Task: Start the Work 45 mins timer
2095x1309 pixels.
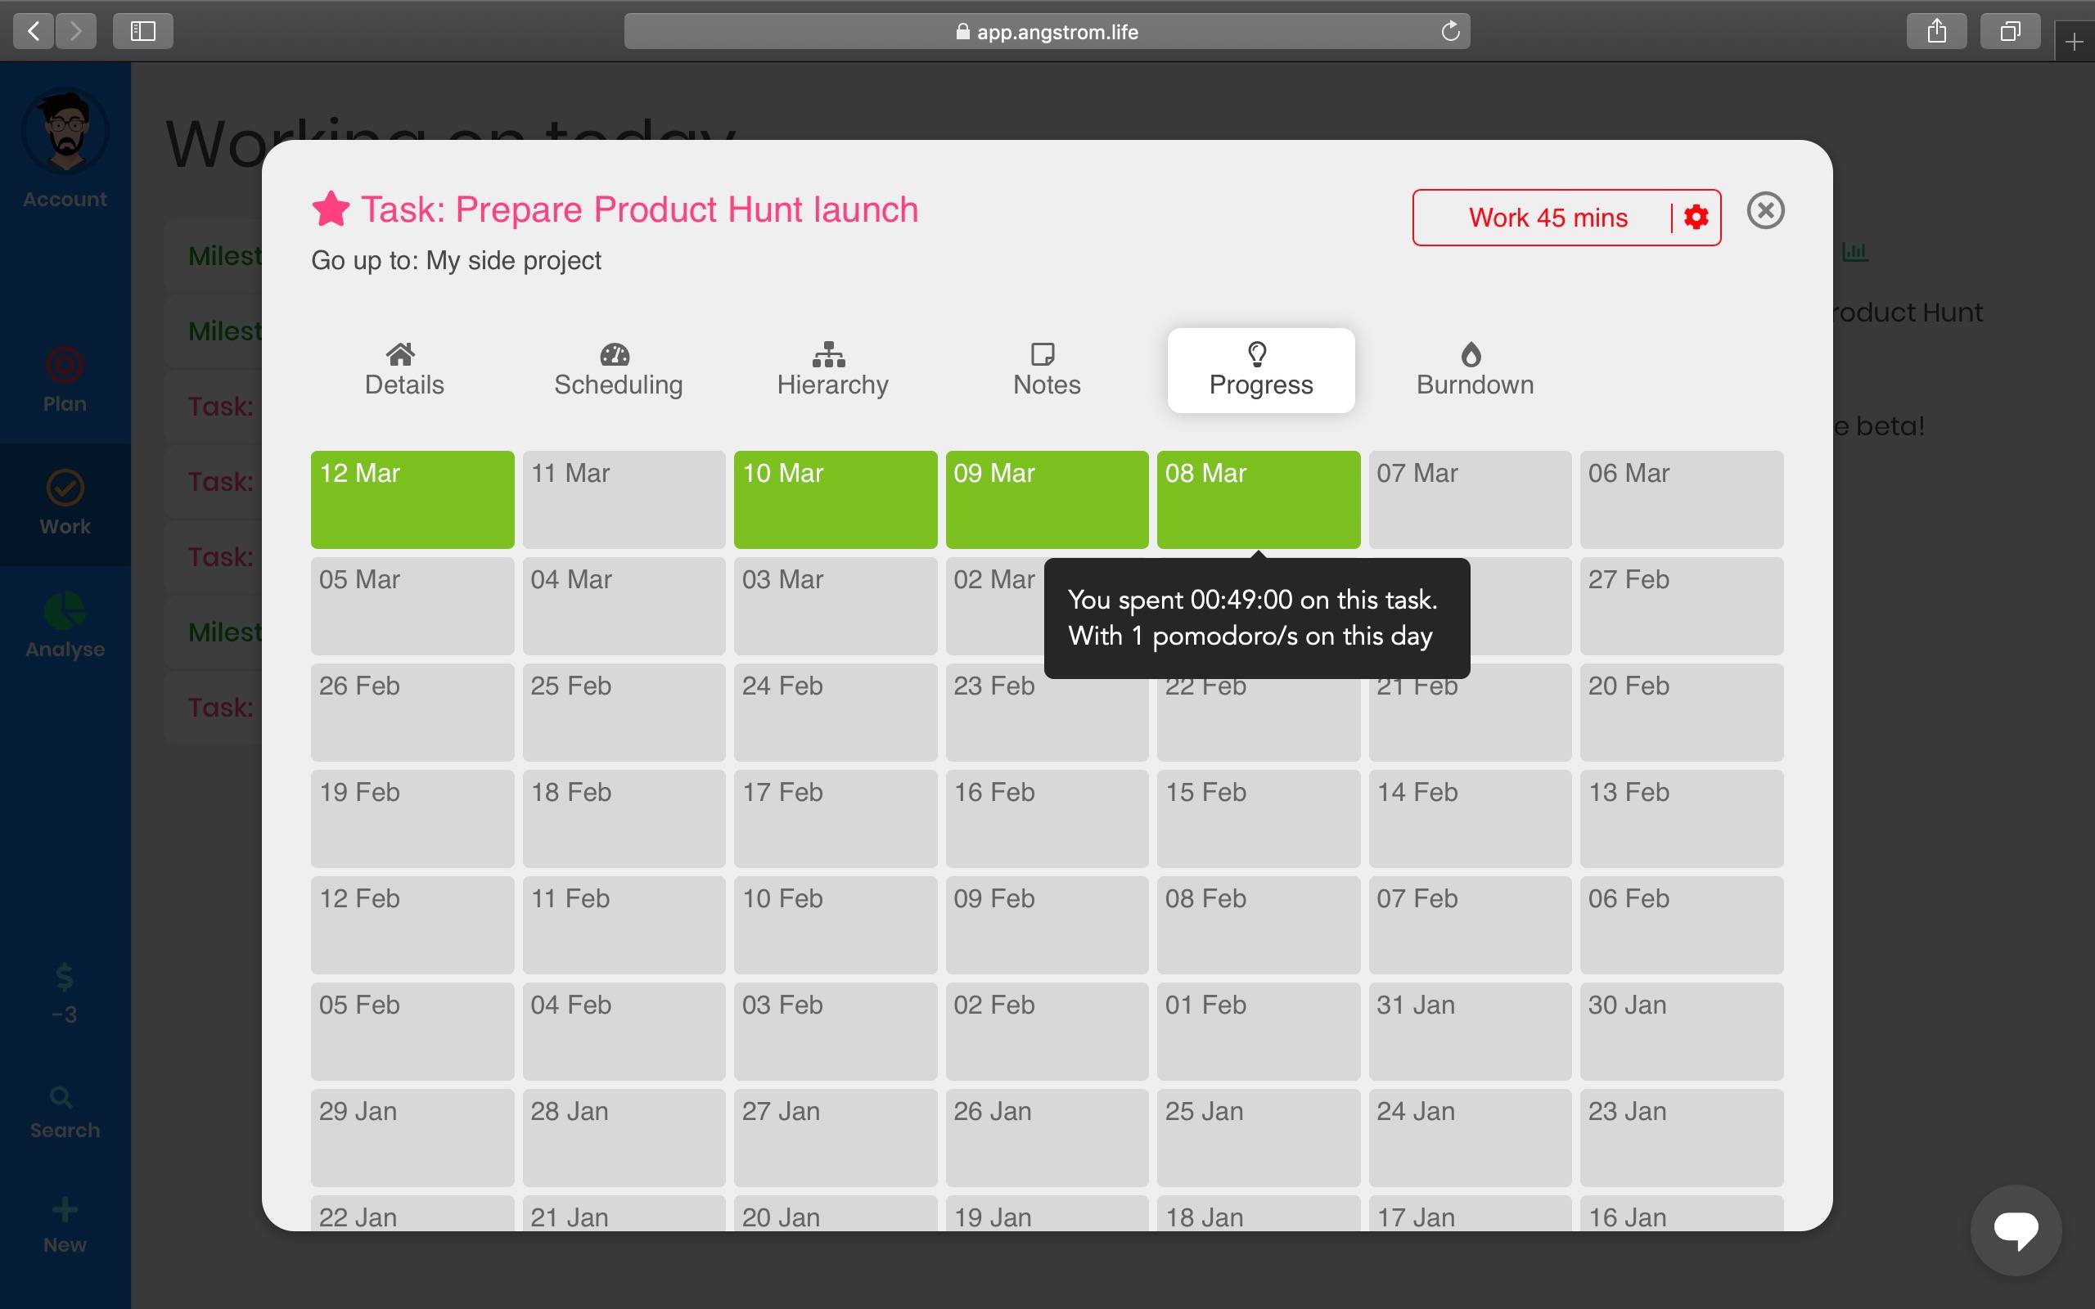Action: click(x=1547, y=218)
